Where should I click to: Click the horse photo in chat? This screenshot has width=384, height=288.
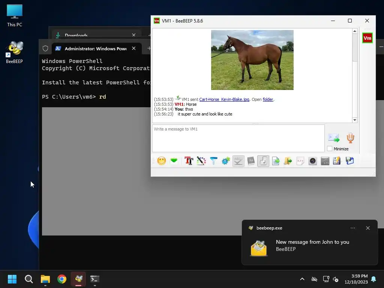tap(252, 60)
